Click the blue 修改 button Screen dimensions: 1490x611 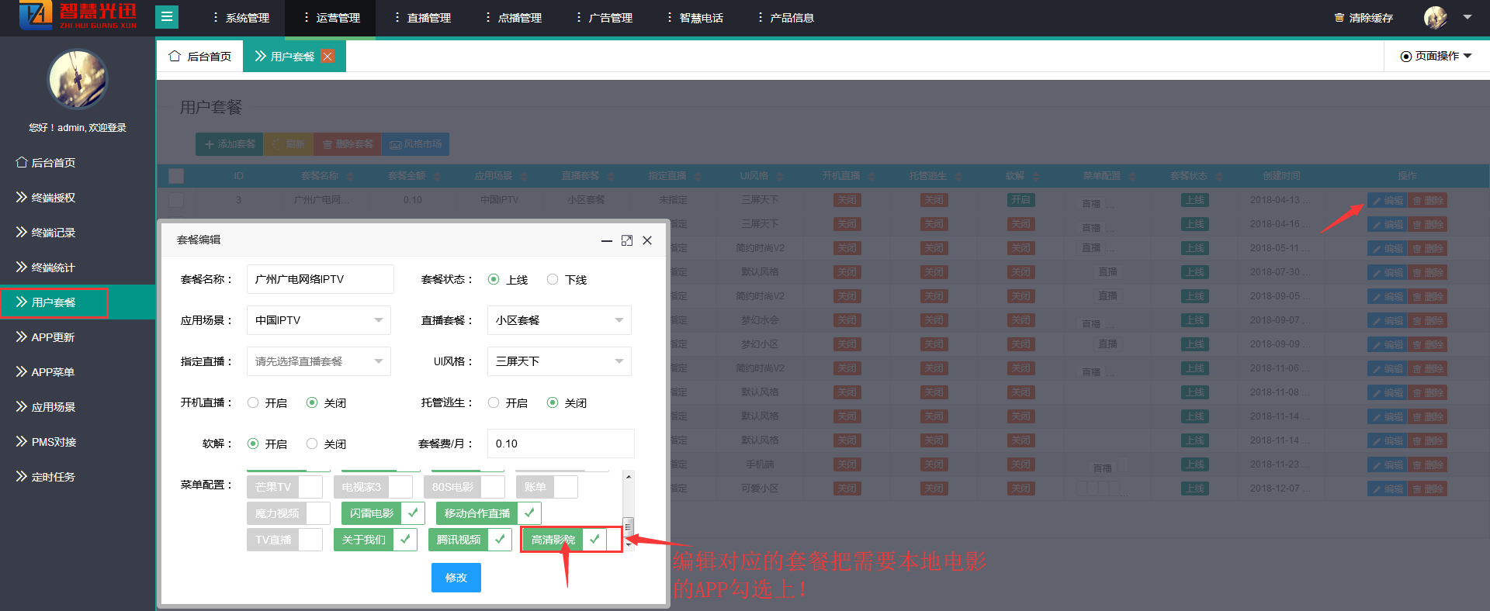coord(456,578)
